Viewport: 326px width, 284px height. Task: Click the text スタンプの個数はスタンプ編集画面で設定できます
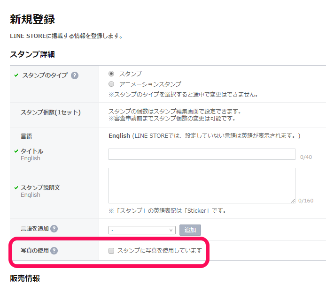pos(175,111)
